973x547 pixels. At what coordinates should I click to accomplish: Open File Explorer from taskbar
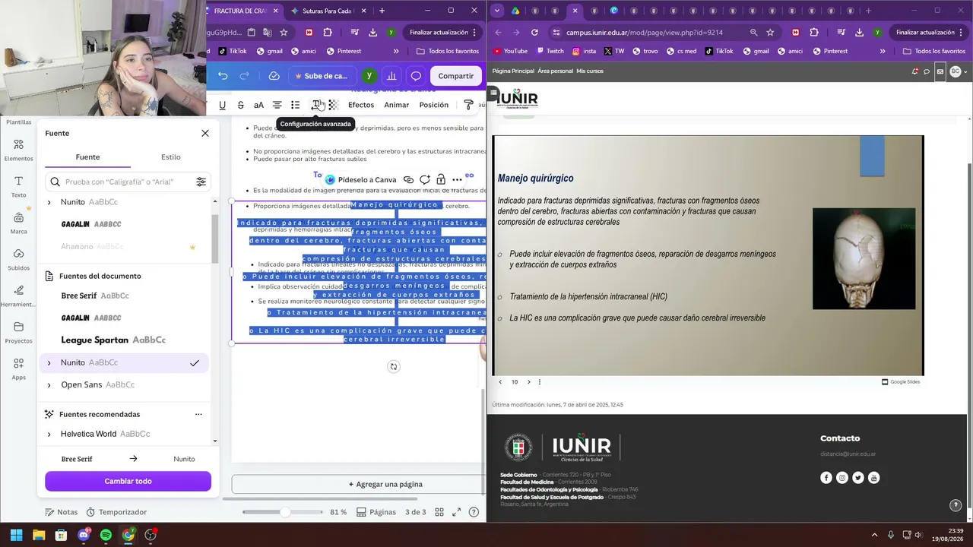tap(39, 535)
